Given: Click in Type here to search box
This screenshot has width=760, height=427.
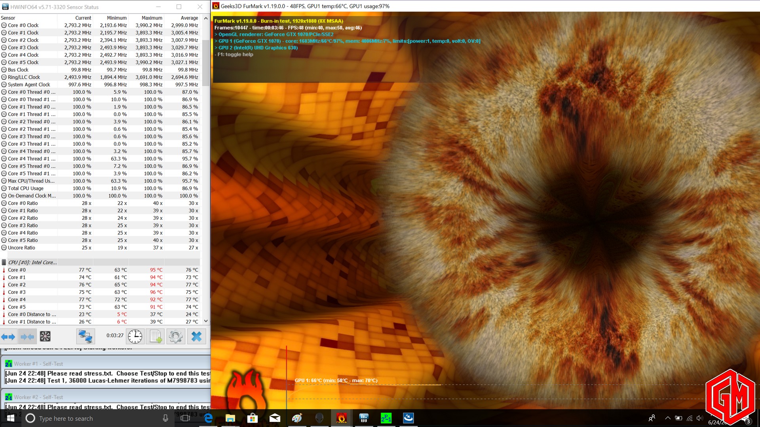Looking at the screenshot, I should (99, 418).
